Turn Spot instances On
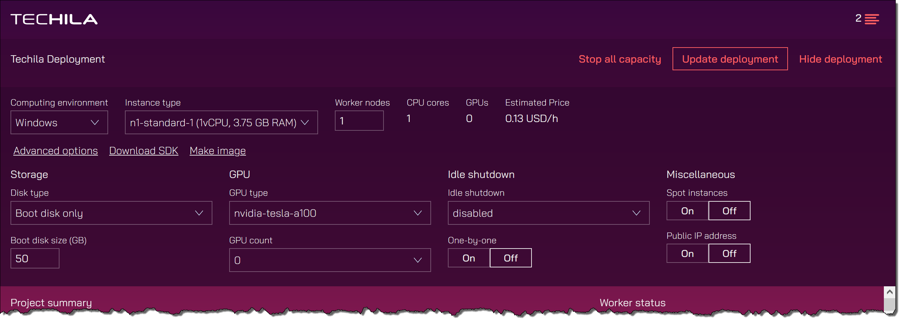The image size is (901, 323). point(687,211)
